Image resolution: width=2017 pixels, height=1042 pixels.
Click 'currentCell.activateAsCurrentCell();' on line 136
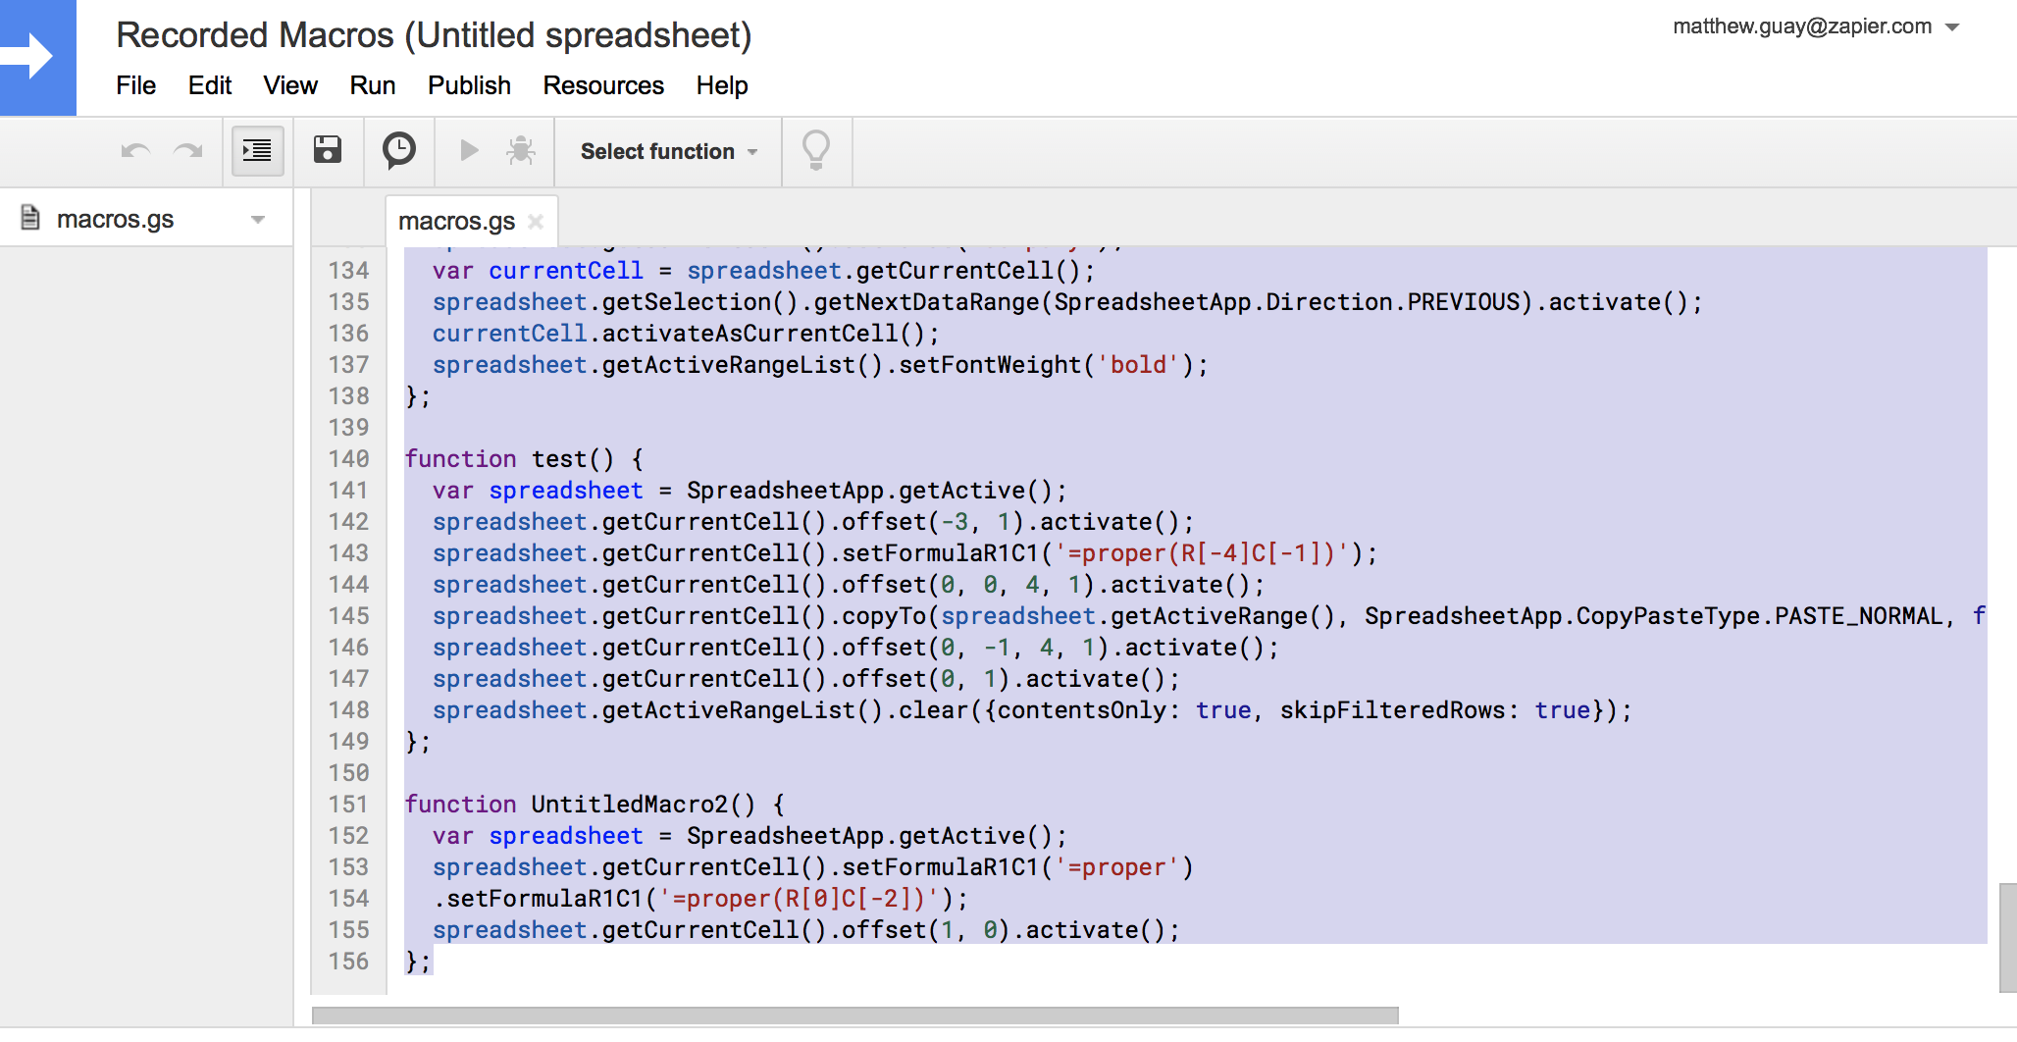[x=686, y=334]
